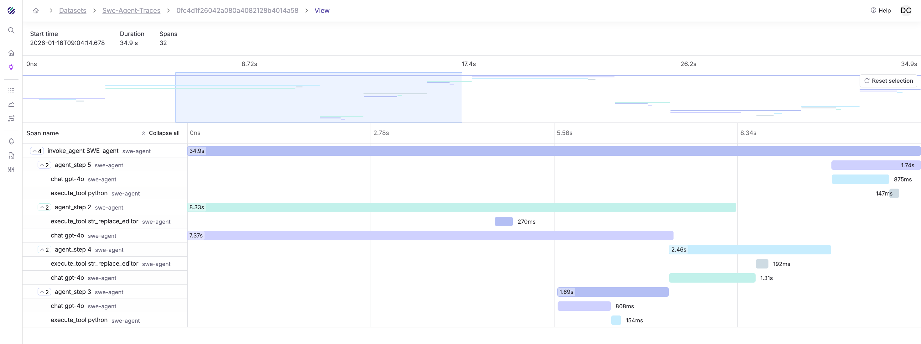Open the SQL query editor icon

(x=11, y=155)
